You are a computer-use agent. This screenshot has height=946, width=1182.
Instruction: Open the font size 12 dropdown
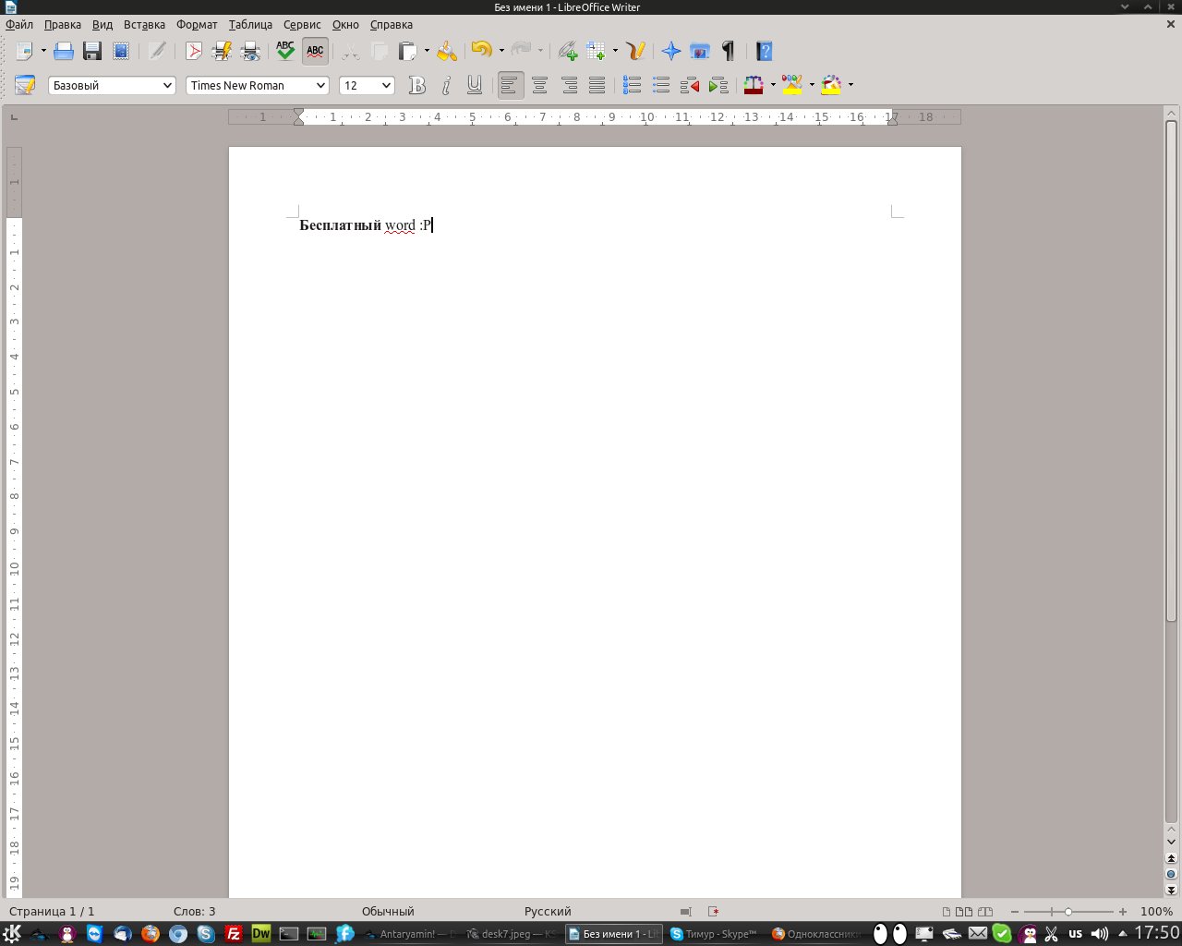(x=386, y=86)
